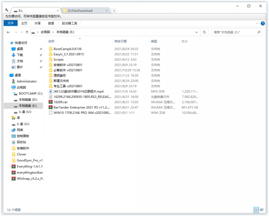Go up one folder level
The image size is (269, 216).
coord(27,32)
